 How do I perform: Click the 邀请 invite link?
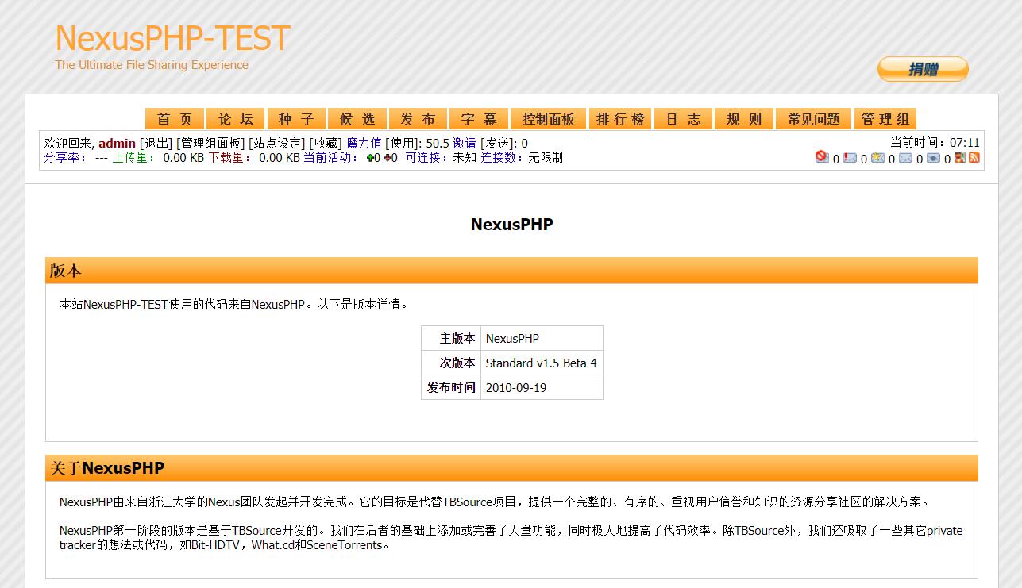tap(465, 143)
